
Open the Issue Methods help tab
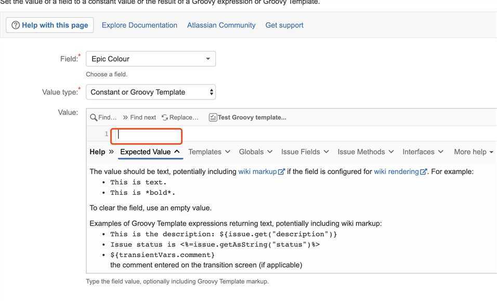pyautogui.click(x=365, y=152)
